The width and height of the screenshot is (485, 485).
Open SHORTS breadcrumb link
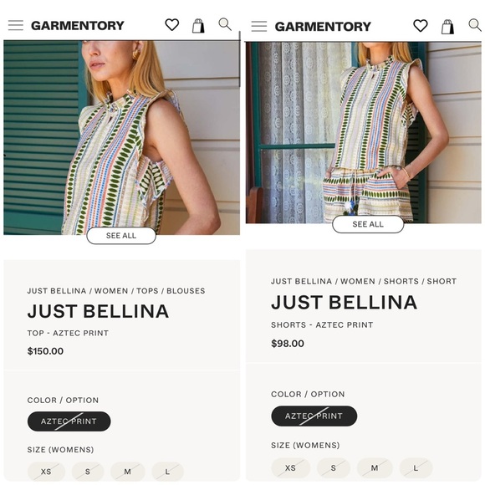tap(401, 281)
